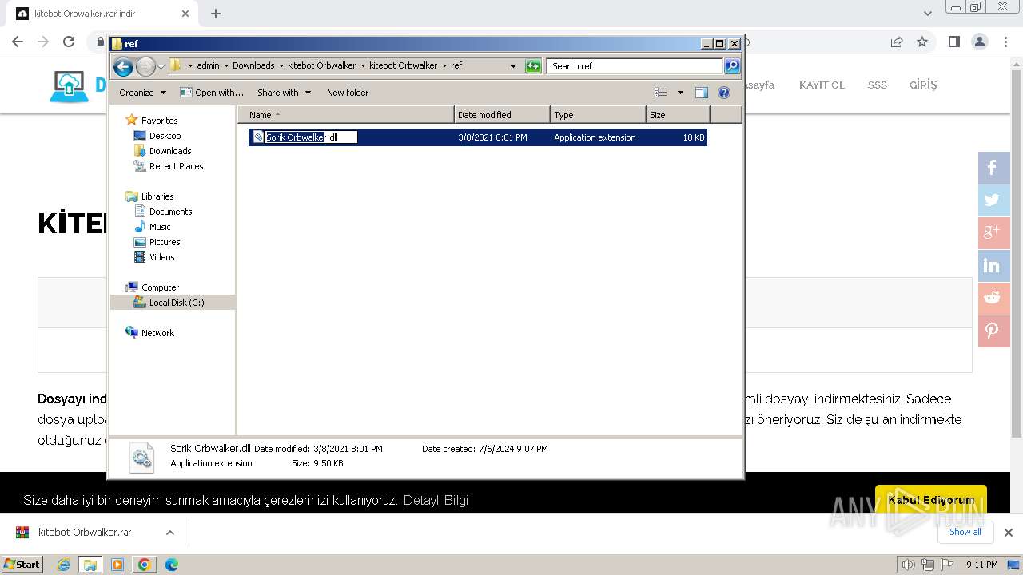Screen dimensions: 1023x575
Task: Open kitebot Orbwalker.rar download options chevron
Action: (x=170, y=533)
